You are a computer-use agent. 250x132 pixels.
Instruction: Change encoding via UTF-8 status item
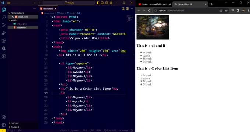[84, 131]
